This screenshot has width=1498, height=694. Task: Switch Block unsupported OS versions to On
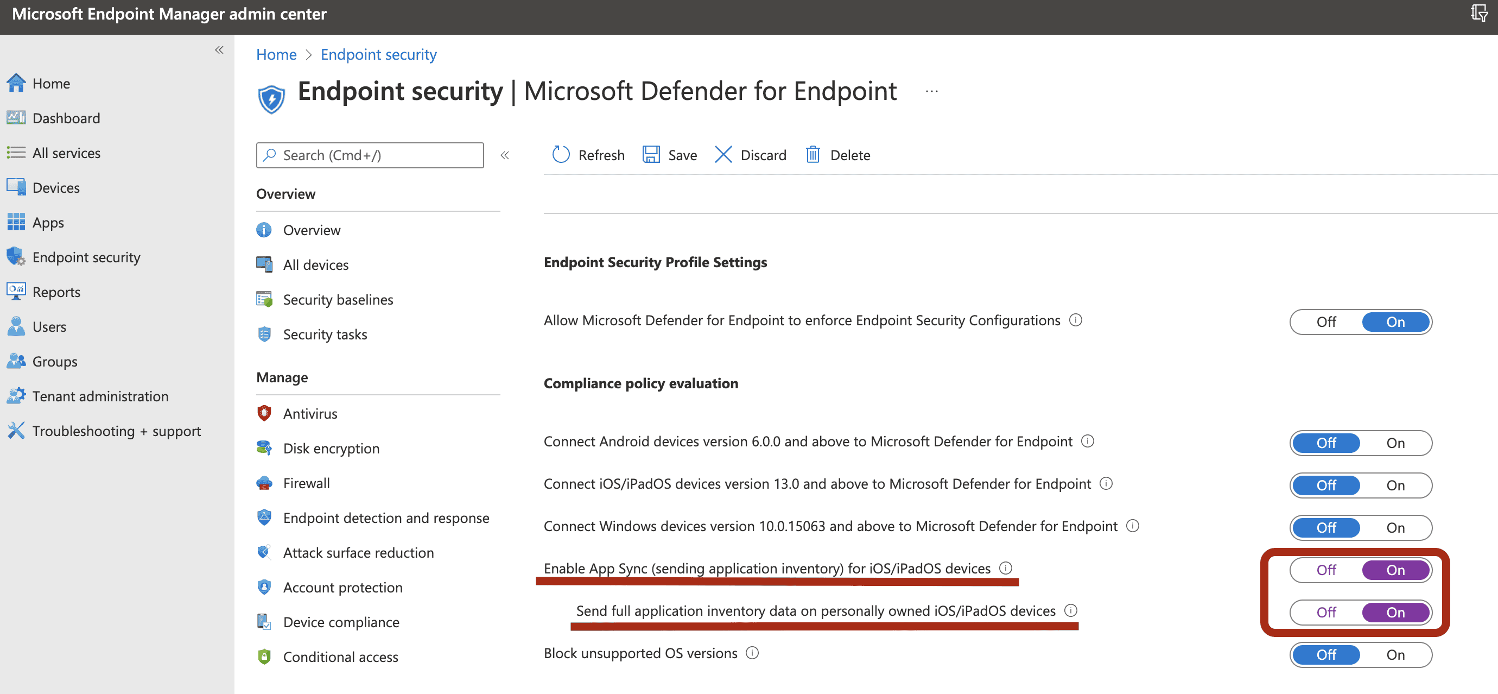point(1395,655)
